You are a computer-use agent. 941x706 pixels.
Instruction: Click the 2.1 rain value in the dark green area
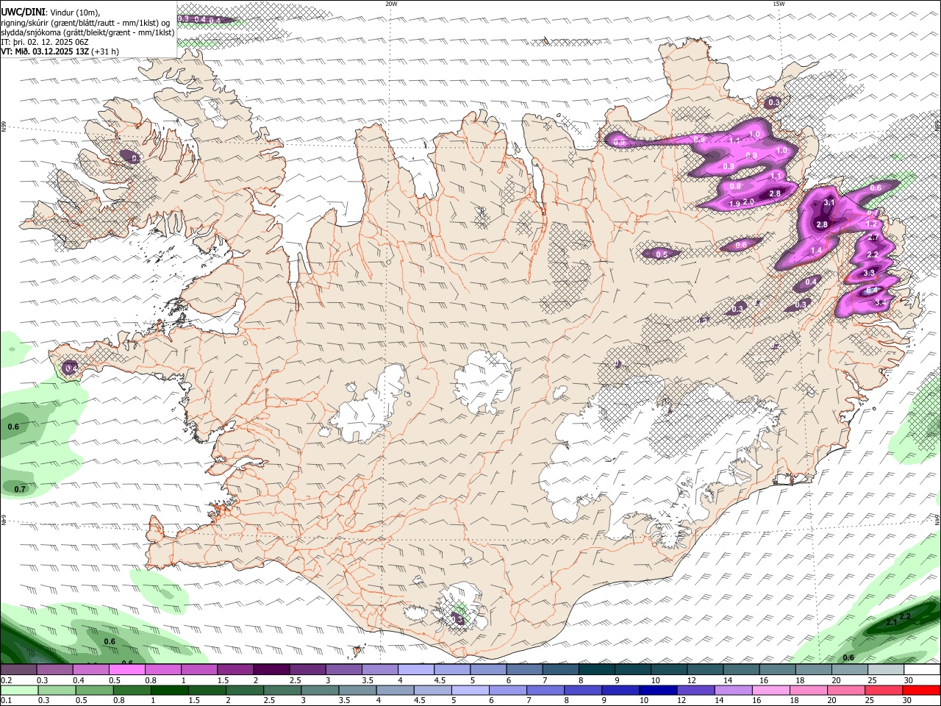[891, 622]
